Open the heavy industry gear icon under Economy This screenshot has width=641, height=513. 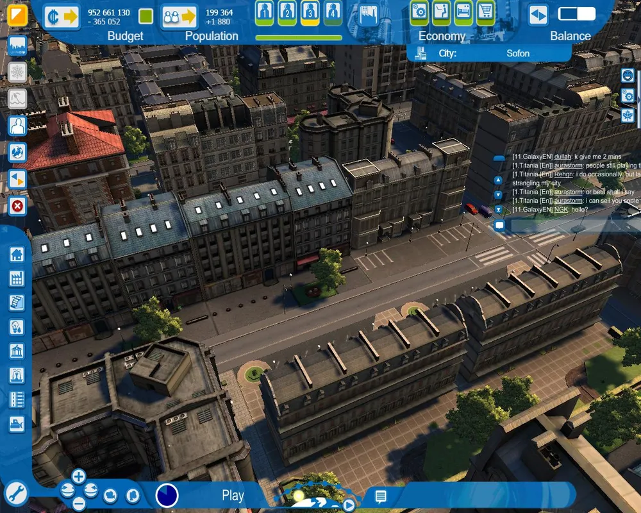tap(419, 12)
